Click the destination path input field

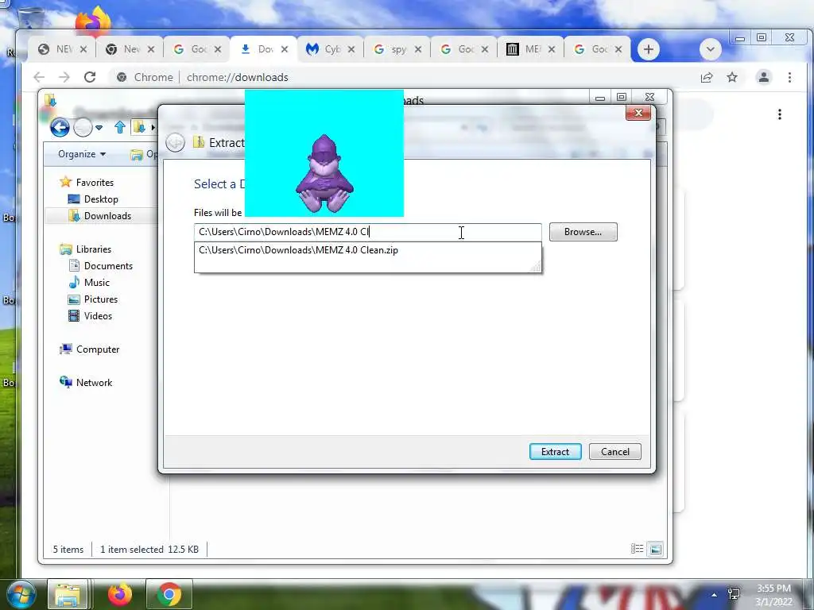367,232
